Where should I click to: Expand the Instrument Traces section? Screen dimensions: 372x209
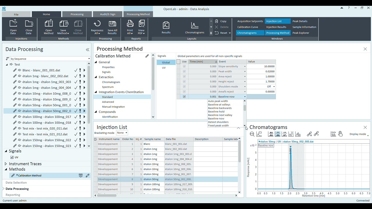click(6, 164)
